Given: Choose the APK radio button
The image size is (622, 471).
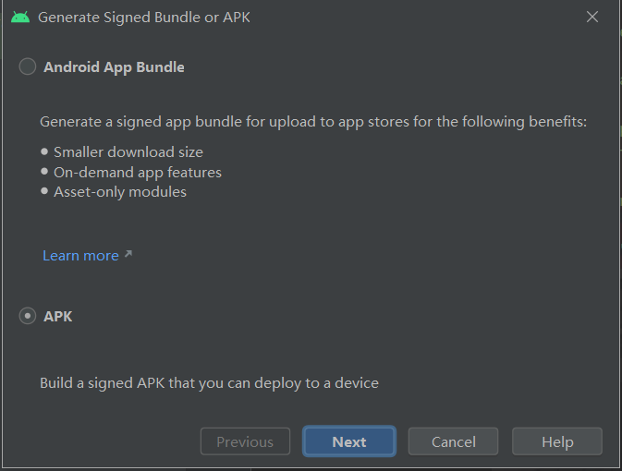Looking at the screenshot, I should (28, 316).
